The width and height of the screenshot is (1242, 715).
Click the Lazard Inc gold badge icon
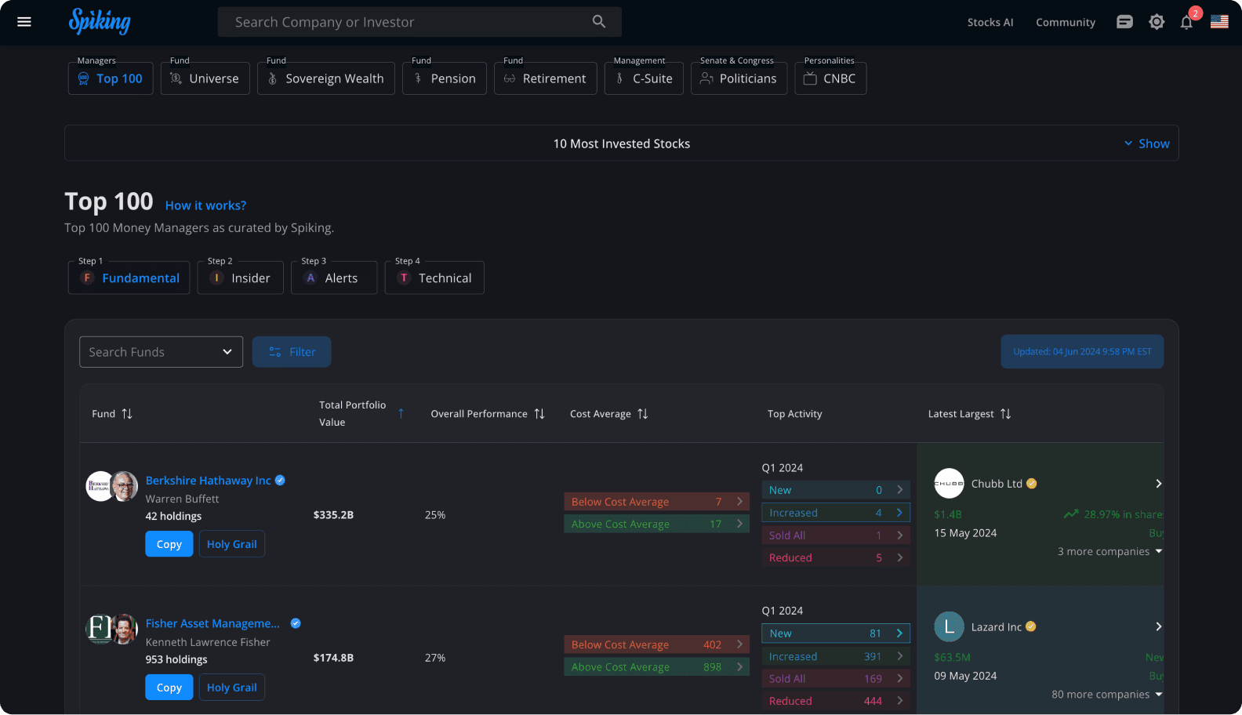[x=1031, y=626]
